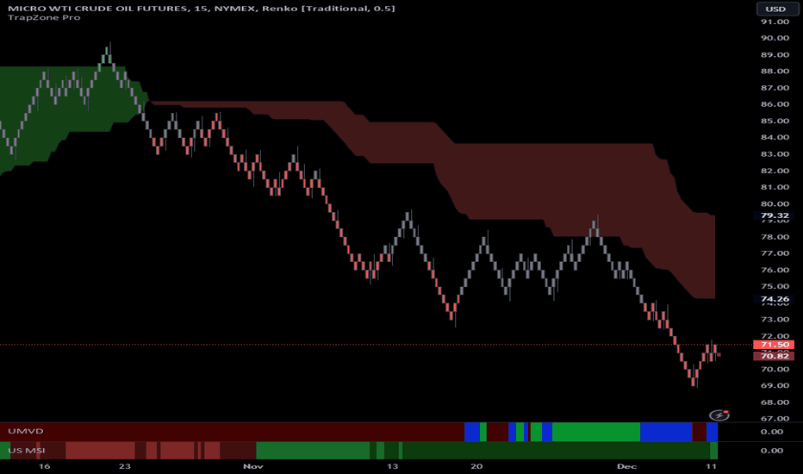Click the 11 date label on the time axis
This screenshot has width=803, height=474.
(x=711, y=466)
